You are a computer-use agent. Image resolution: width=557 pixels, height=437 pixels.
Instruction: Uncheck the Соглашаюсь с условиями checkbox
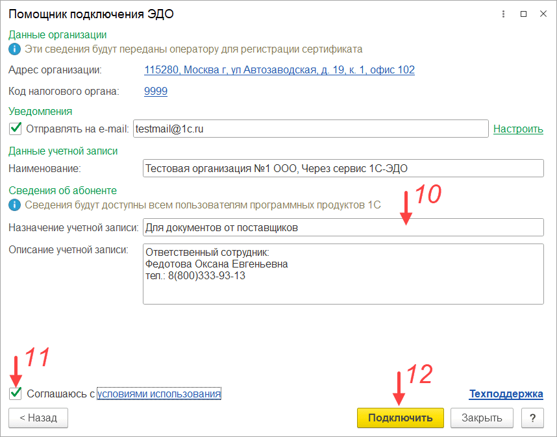pyautogui.click(x=16, y=393)
